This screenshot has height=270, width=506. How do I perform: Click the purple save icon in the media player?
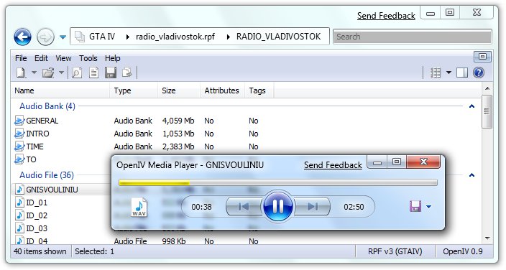(415, 207)
